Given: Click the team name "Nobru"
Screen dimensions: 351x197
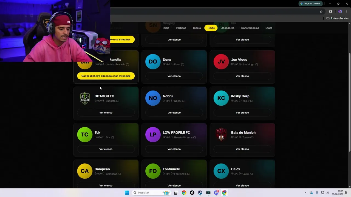Looking at the screenshot, I should tap(168, 96).
